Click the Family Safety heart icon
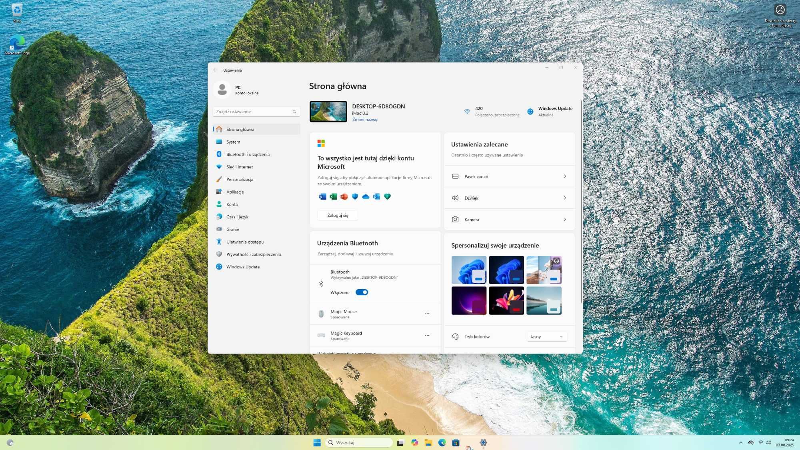Image resolution: width=800 pixels, height=450 pixels. click(387, 196)
